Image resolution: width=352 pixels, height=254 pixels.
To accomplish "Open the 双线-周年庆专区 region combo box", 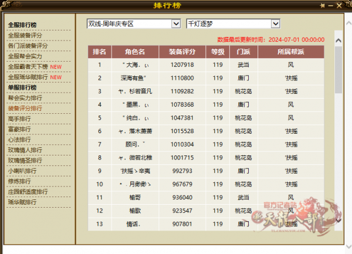I will [x=134, y=23].
